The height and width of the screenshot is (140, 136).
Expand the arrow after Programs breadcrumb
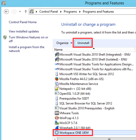pyautogui.click(x=80, y=12)
